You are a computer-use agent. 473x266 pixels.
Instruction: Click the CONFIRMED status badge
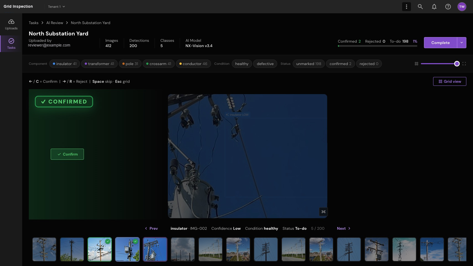64,102
